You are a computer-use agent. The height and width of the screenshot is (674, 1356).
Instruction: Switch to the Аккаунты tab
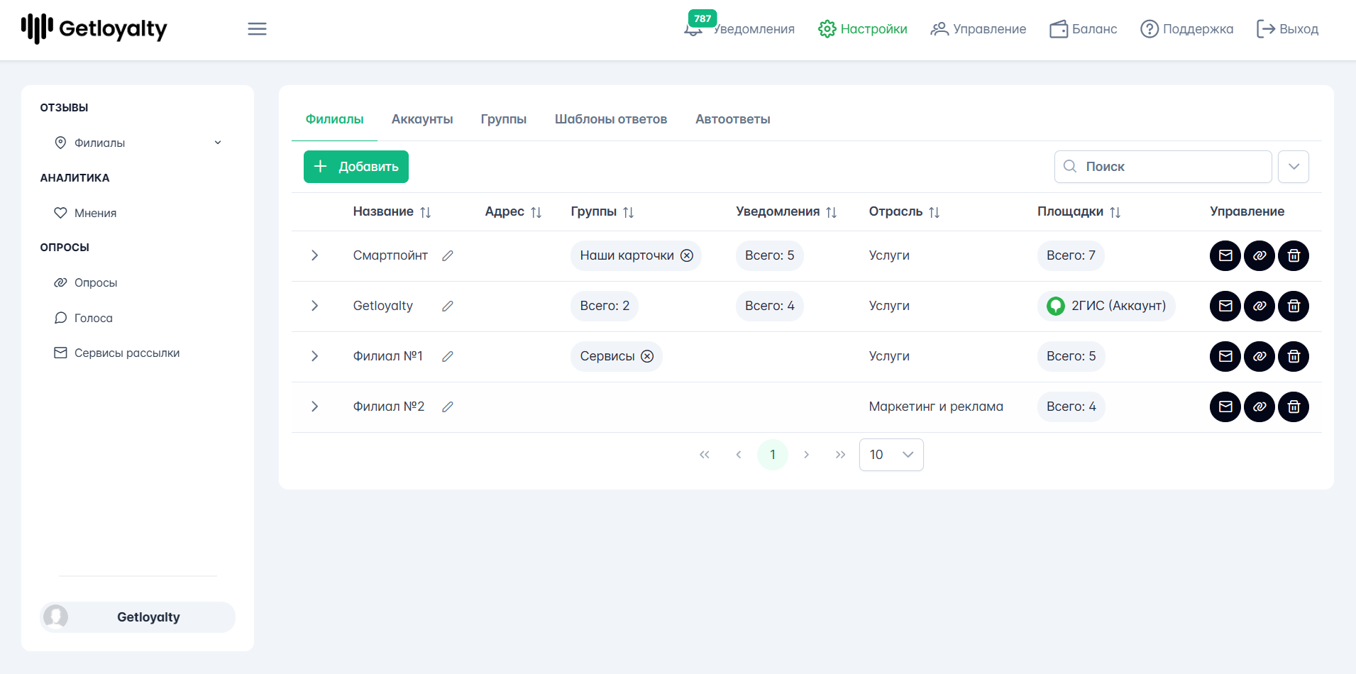pyautogui.click(x=422, y=119)
